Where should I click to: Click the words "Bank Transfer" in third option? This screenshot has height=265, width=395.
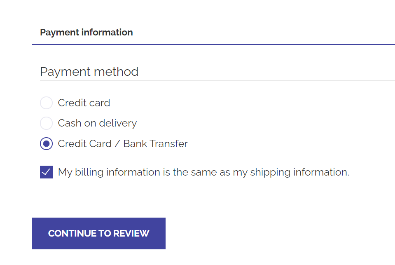(x=155, y=144)
